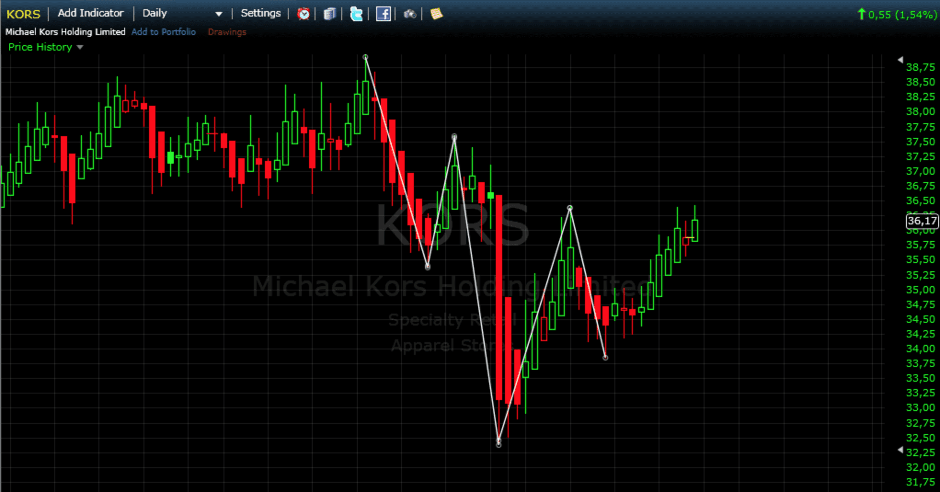This screenshot has height=492, width=940.
Task: Click the 33,00 price axis label
Action: pos(920,407)
